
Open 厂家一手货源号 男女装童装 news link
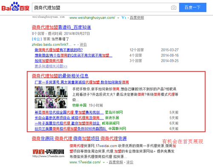[82, 82]
